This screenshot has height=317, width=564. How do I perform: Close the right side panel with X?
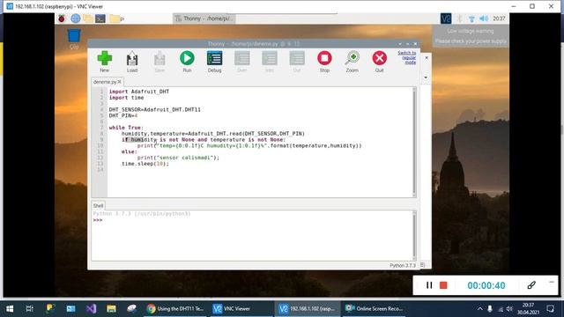pos(427,57)
